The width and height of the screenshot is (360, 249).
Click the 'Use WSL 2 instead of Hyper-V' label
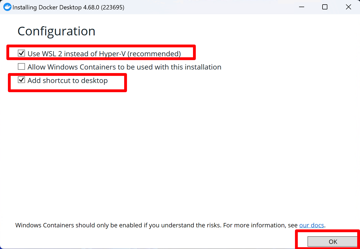76,54
